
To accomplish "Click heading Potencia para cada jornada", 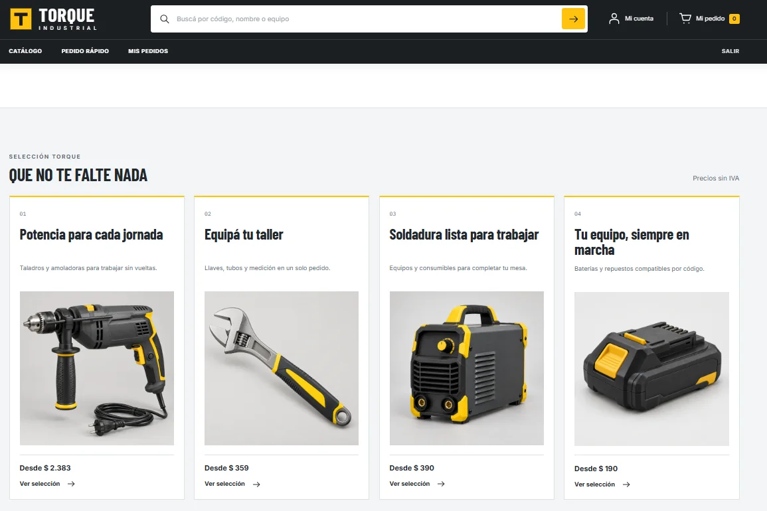I will 91,235.
